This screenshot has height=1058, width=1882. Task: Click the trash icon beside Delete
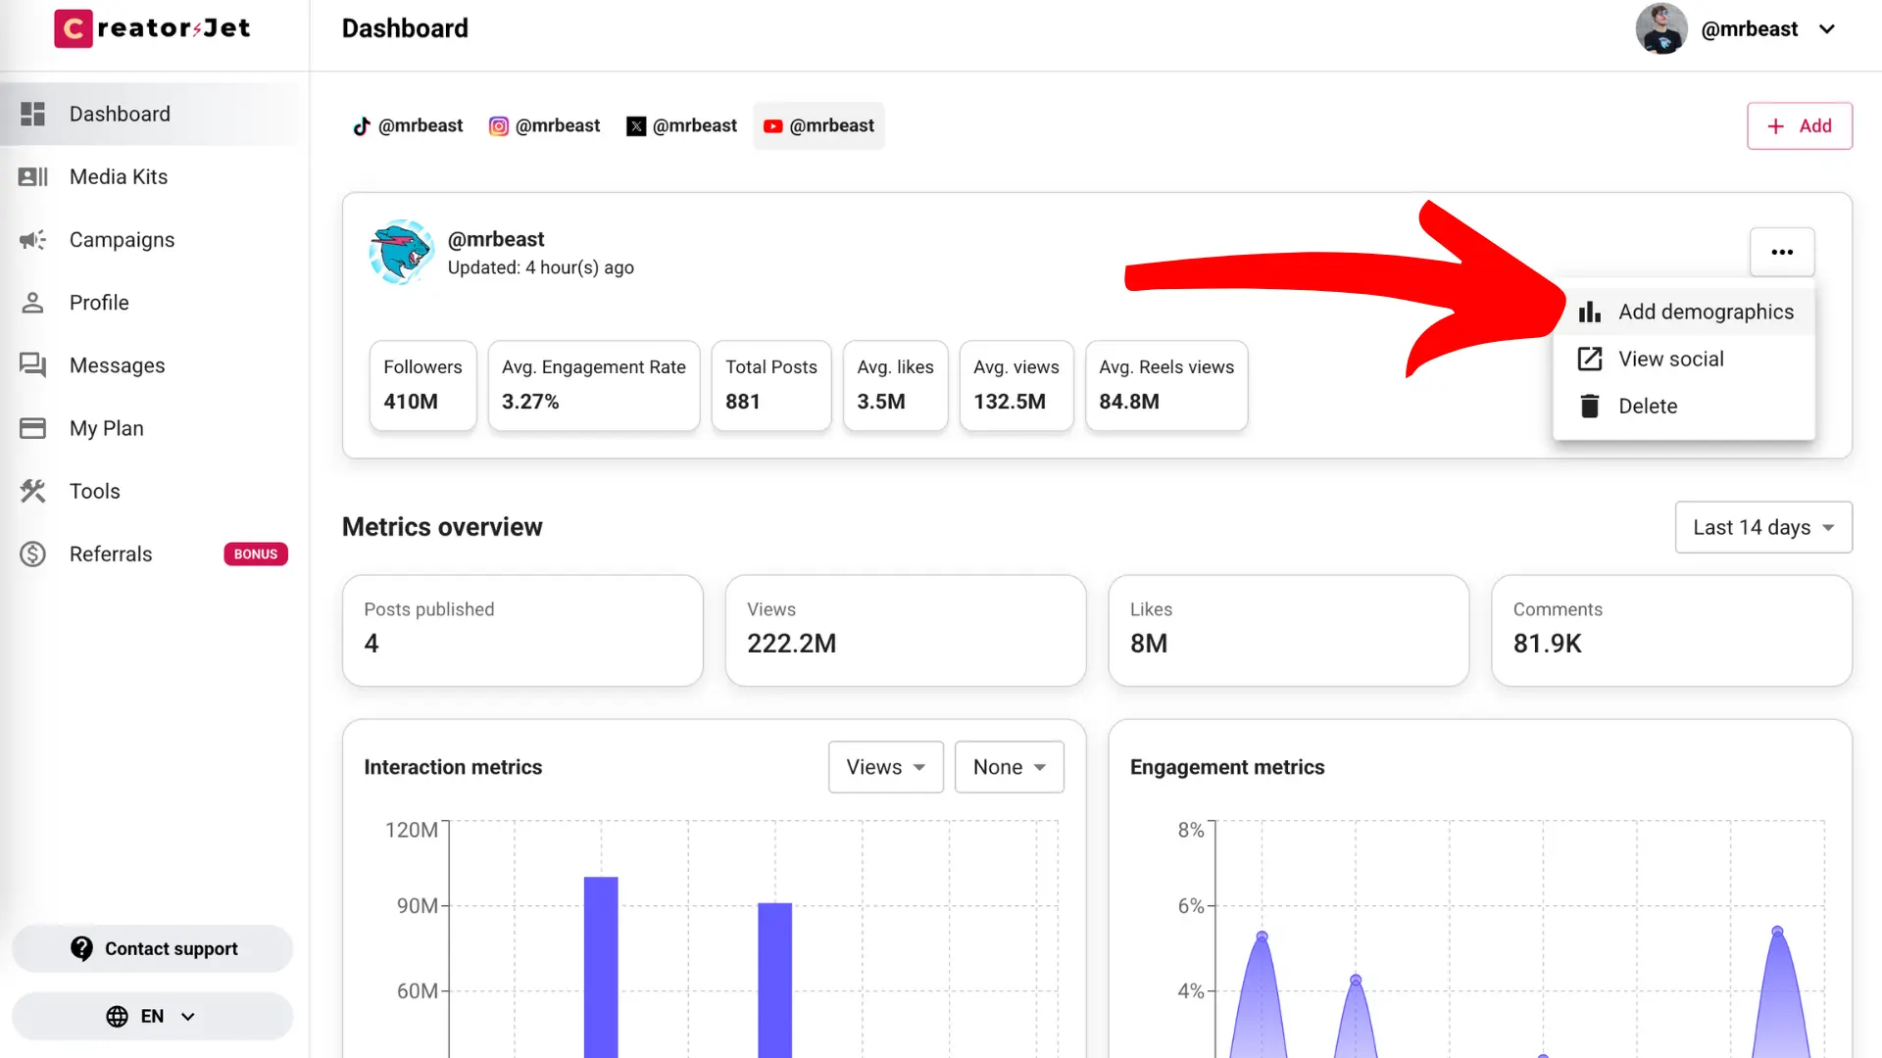pyautogui.click(x=1590, y=406)
